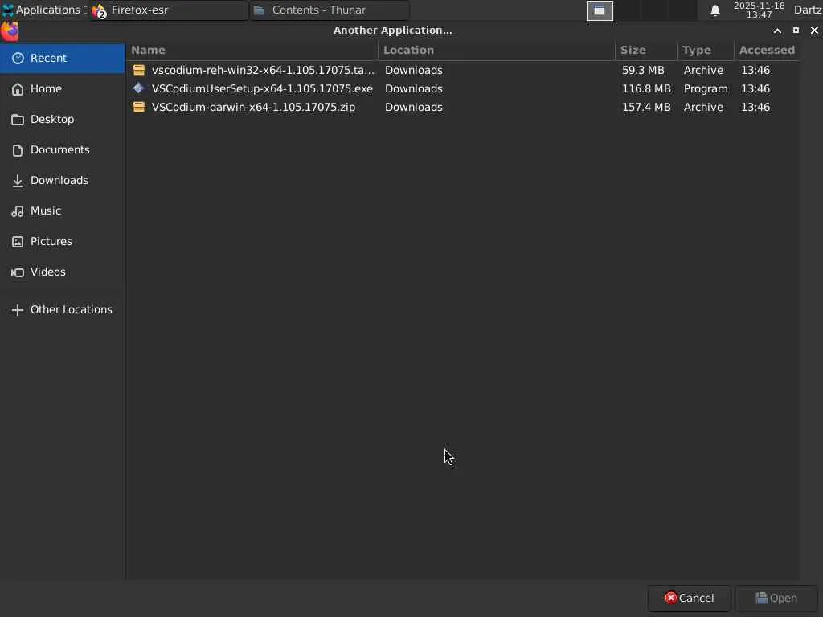The image size is (823, 617).
Task: Sort files by the Location column
Action: pyautogui.click(x=496, y=51)
